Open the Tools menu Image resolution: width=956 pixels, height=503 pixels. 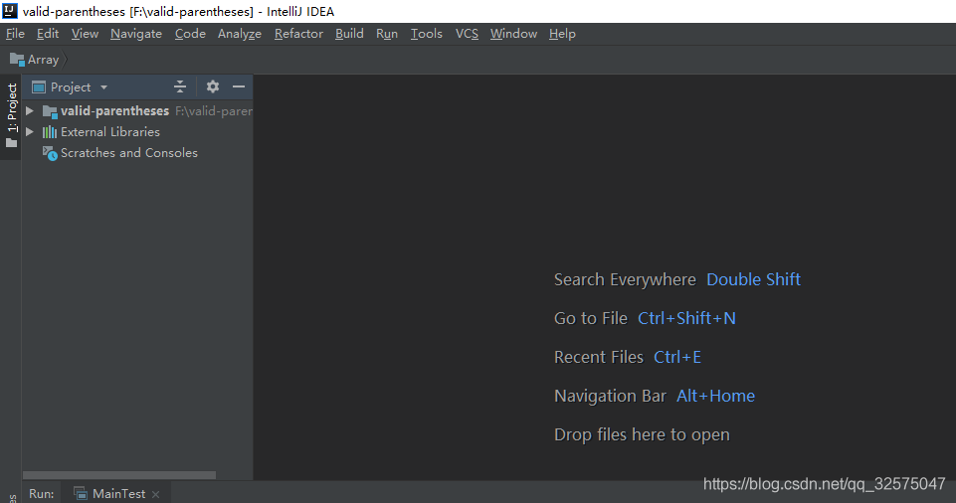[426, 34]
